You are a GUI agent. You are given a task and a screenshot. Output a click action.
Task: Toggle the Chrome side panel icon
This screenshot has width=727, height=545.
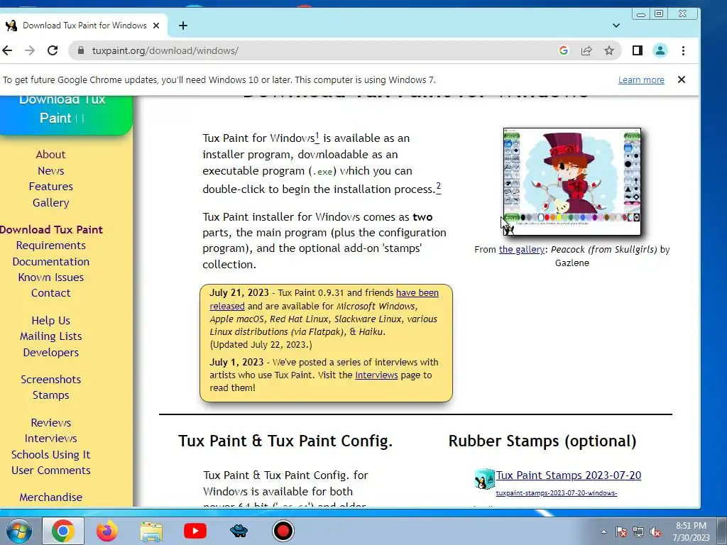pos(638,50)
